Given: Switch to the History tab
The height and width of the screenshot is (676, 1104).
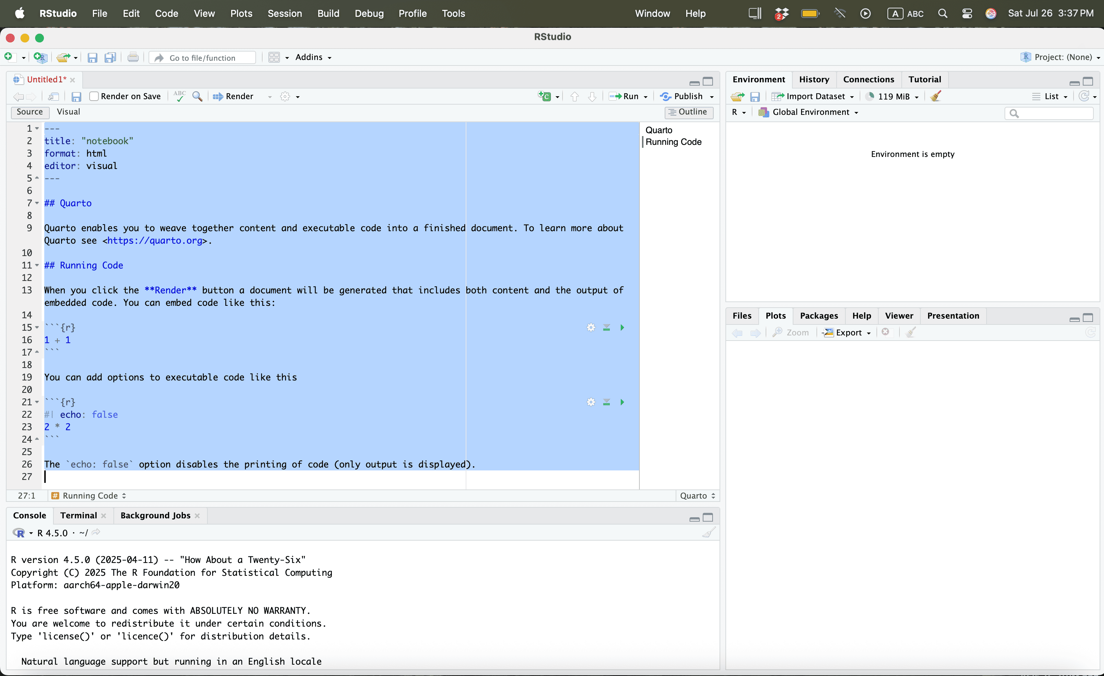Looking at the screenshot, I should pos(814,79).
